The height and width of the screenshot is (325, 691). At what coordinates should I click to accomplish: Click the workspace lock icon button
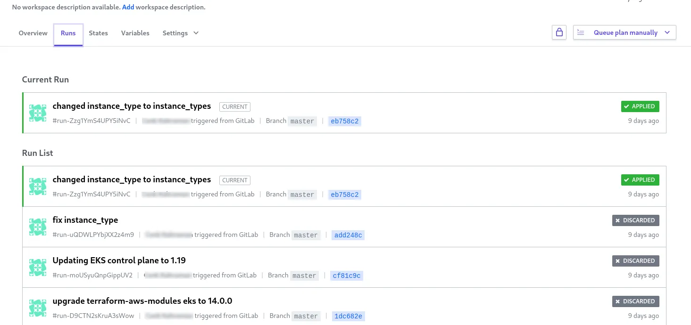[559, 32]
